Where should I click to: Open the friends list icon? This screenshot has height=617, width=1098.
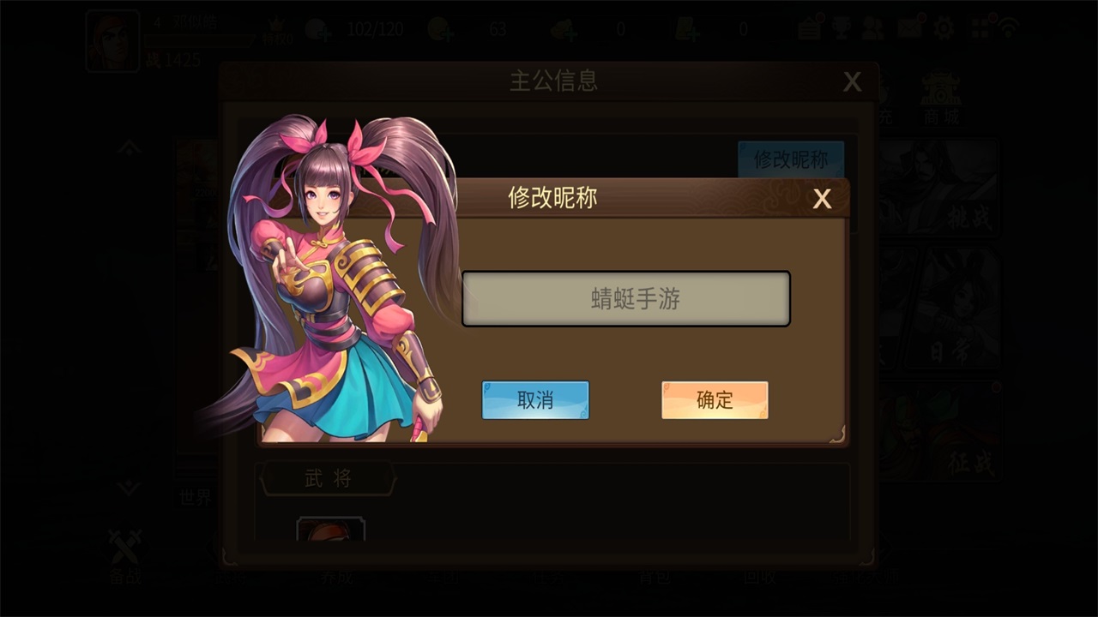point(873,28)
